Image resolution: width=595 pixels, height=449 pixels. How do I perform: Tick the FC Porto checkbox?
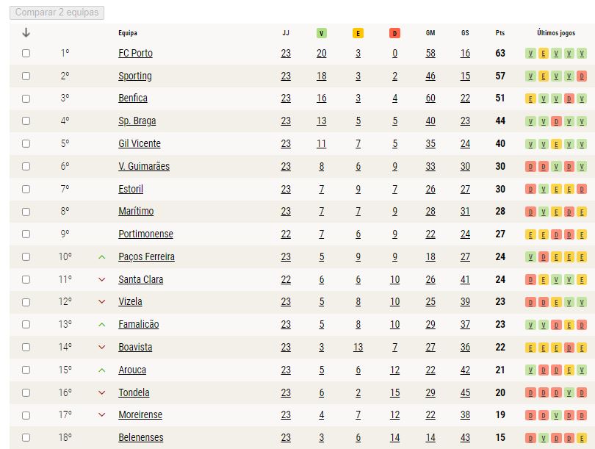(26, 53)
